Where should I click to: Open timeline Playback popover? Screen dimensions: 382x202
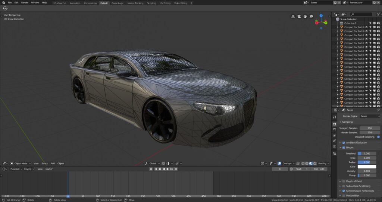[x=16, y=169]
